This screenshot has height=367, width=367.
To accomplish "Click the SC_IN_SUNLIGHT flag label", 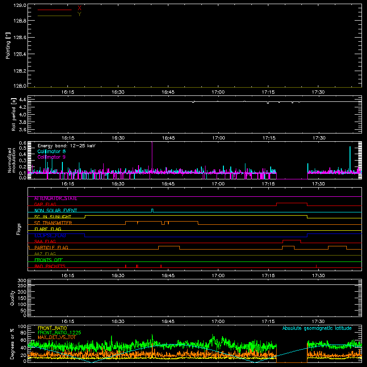I will (x=53, y=217).
